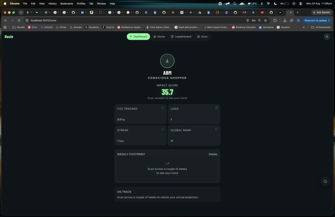Switch to the Home nav tab
The height and width of the screenshot is (217, 335).
click(x=159, y=37)
